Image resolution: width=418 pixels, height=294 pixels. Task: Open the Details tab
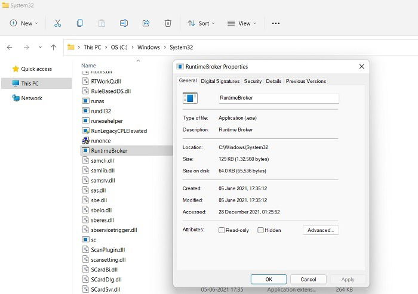pos(273,81)
